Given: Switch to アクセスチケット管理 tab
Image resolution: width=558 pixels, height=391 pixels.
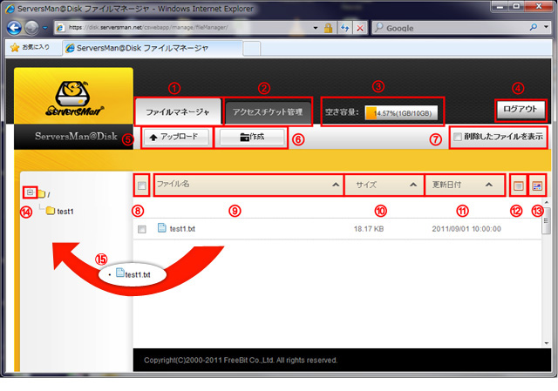Looking at the screenshot, I should pos(267,111).
